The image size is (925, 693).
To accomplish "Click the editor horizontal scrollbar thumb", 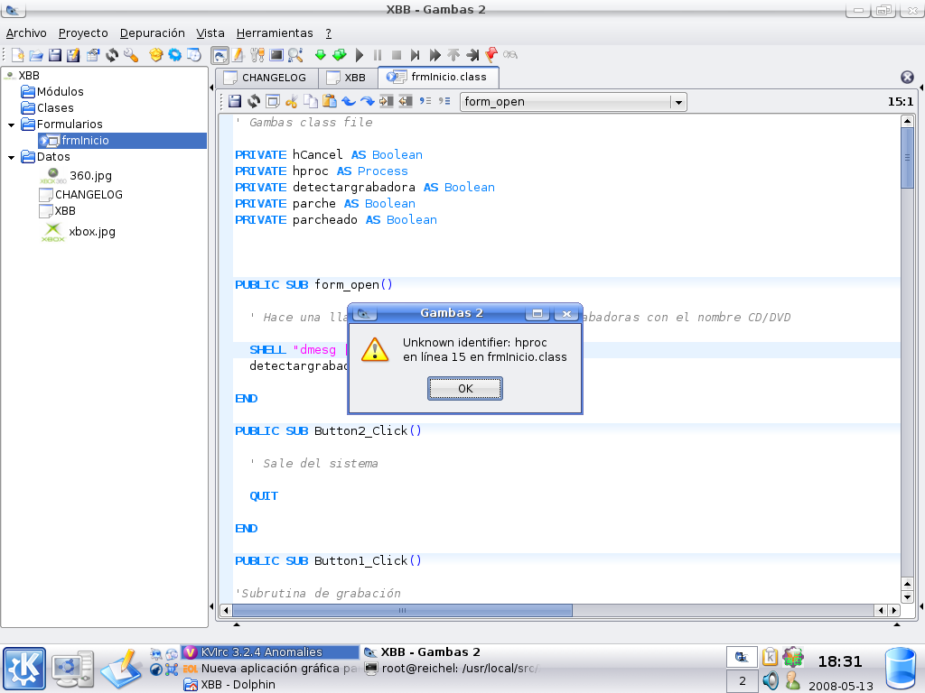I will point(402,611).
